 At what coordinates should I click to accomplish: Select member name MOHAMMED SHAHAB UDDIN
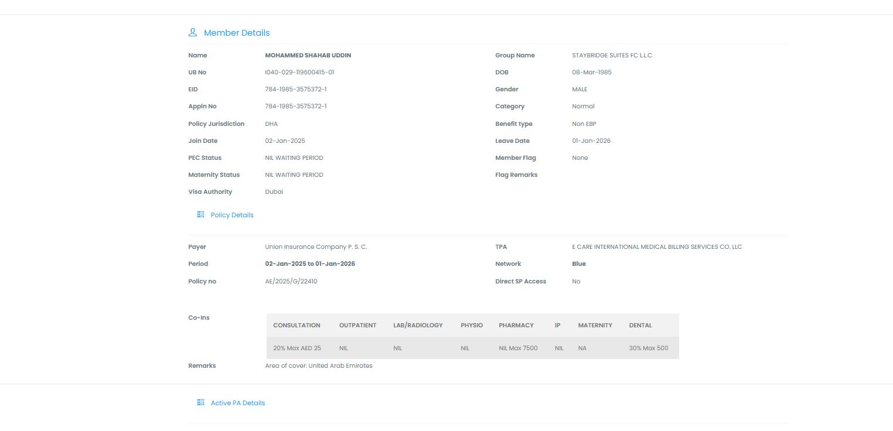pos(308,55)
